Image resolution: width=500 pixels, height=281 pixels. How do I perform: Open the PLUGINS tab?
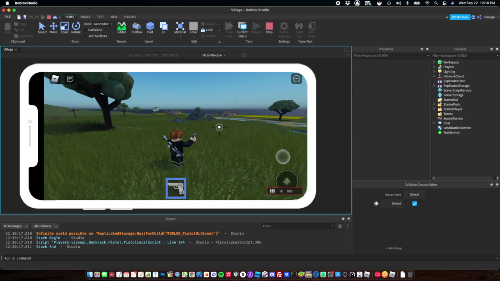coord(130,17)
